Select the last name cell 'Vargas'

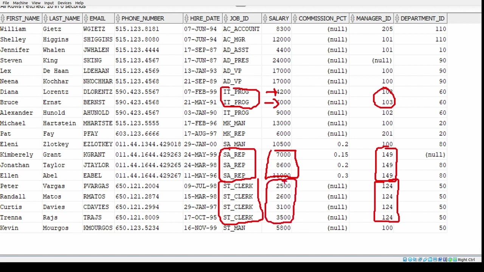[52, 186]
